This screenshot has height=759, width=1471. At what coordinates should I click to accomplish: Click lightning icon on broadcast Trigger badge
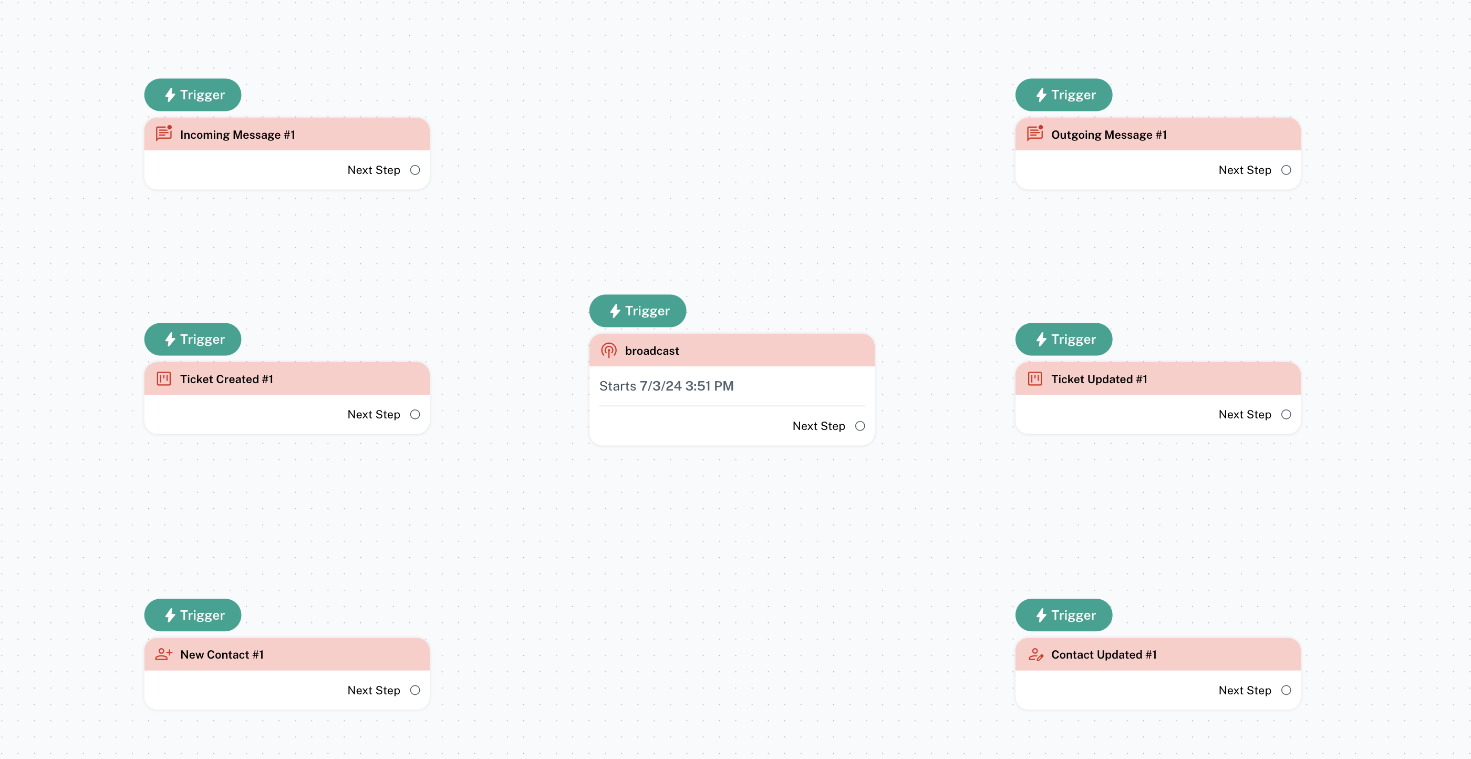tap(615, 311)
